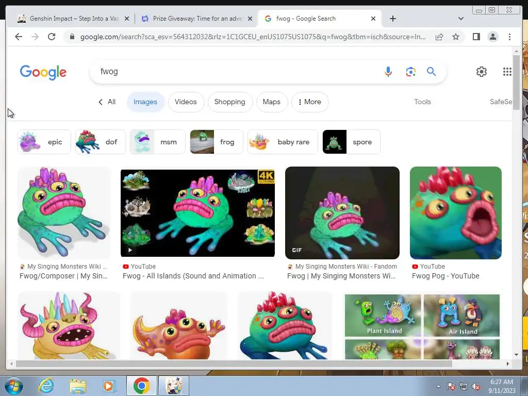Select the Images search tab
Viewport: 528px width, 396px height.
coord(145,102)
